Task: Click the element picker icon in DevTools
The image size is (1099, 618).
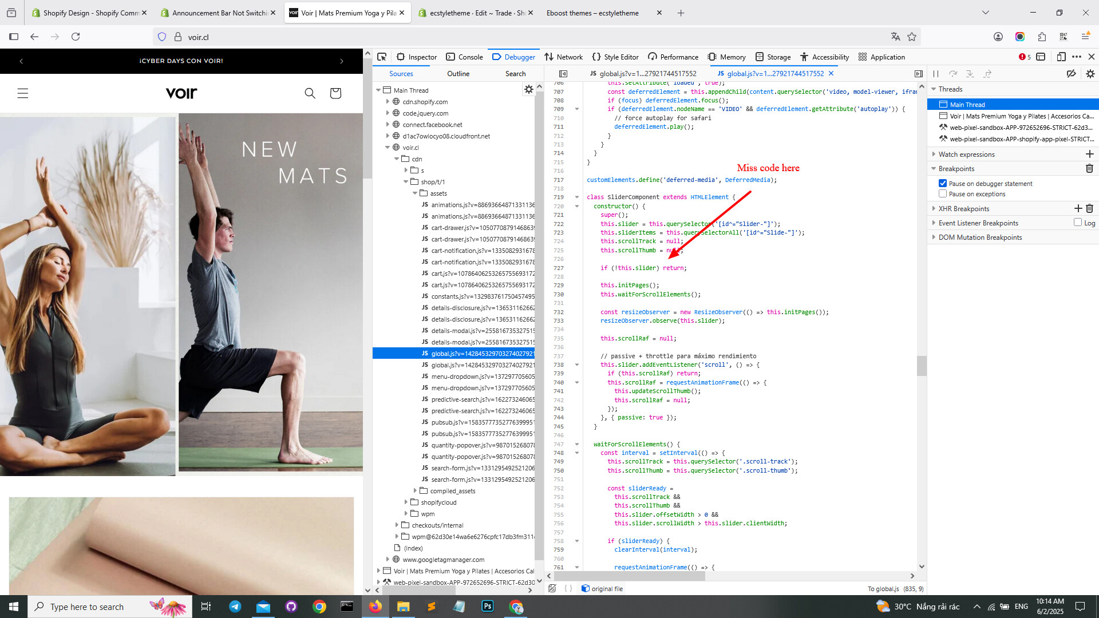Action: click(382, 57)
